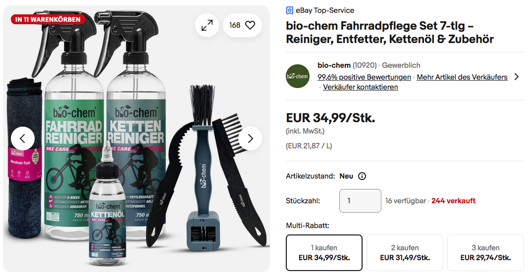Open the bio-chem seller name link
This screenshot has width=528, height=277.
(x=334, y=65)
